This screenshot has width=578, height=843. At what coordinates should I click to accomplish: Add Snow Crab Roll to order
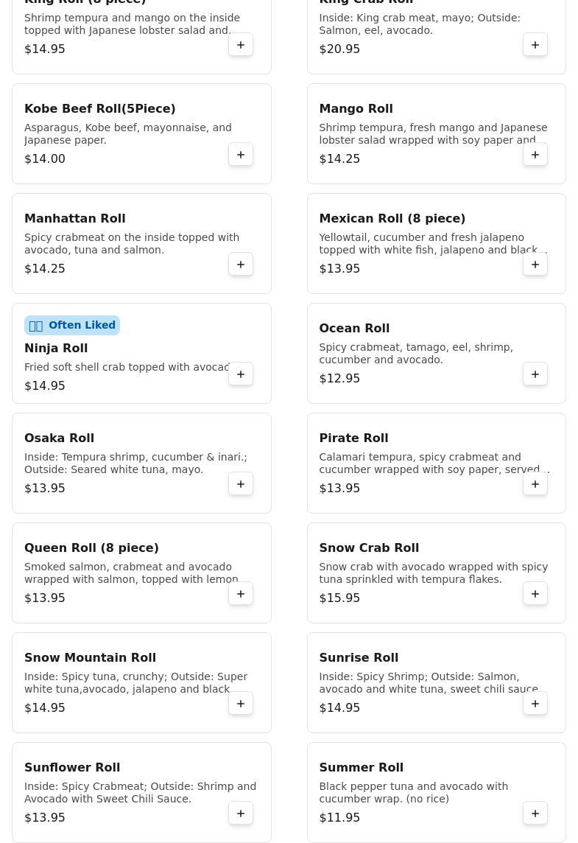click(535, 594)
